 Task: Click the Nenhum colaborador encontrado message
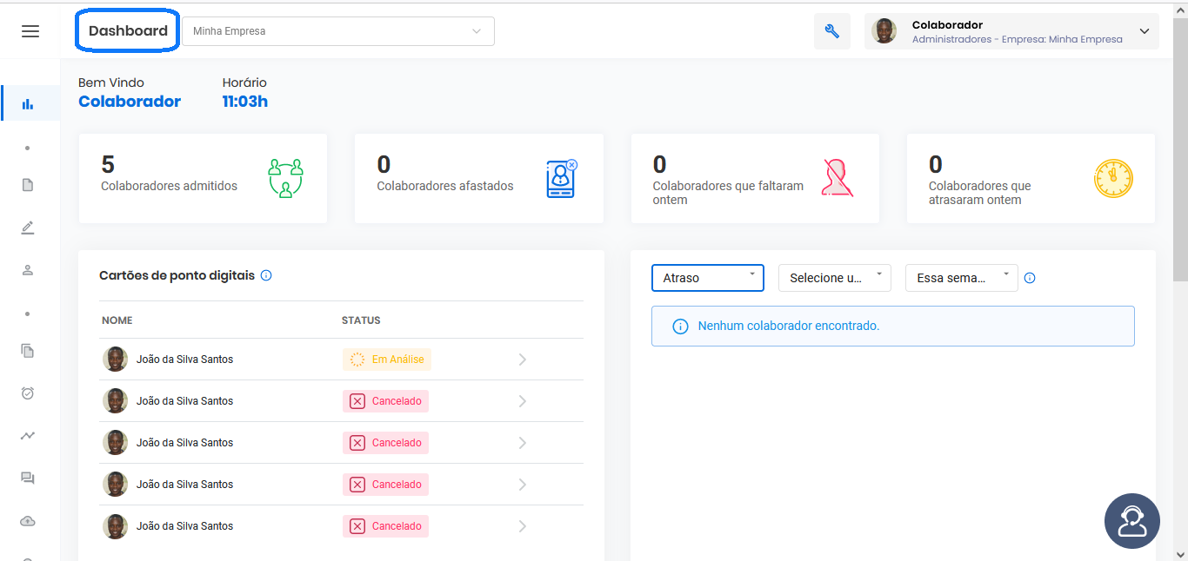(x=893, y=327)
